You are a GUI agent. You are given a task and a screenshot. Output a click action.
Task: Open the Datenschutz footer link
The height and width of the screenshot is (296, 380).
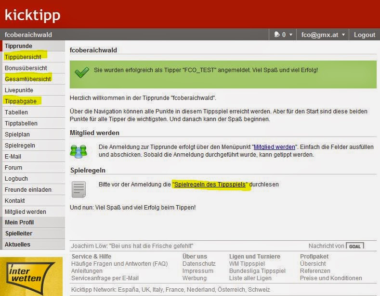pyautogui.click(x=199, y=264)
